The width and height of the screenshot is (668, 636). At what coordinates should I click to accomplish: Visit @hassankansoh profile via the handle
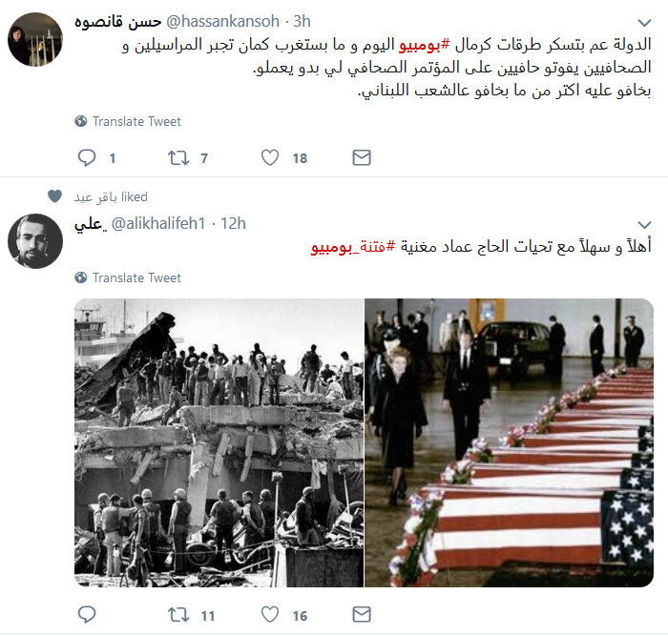click(222, 21)
